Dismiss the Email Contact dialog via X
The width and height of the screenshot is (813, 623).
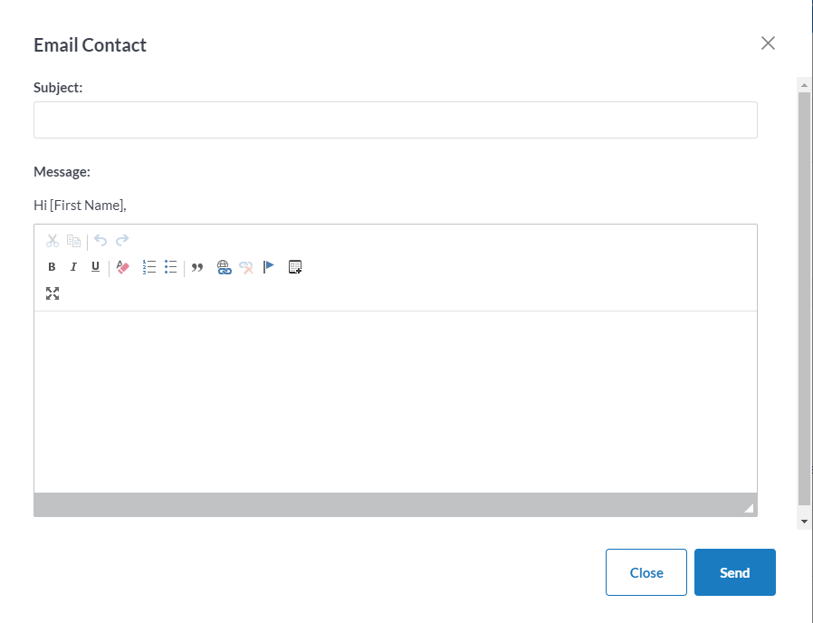tap(768, 43)
